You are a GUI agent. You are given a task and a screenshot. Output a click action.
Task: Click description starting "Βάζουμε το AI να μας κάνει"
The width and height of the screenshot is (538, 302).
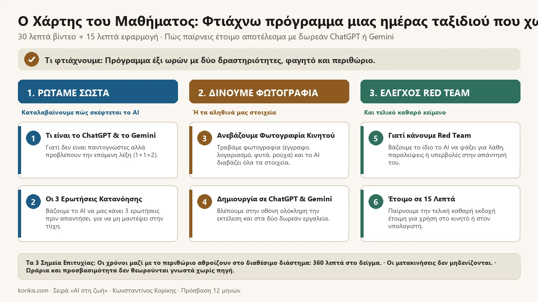pos(104,218)
